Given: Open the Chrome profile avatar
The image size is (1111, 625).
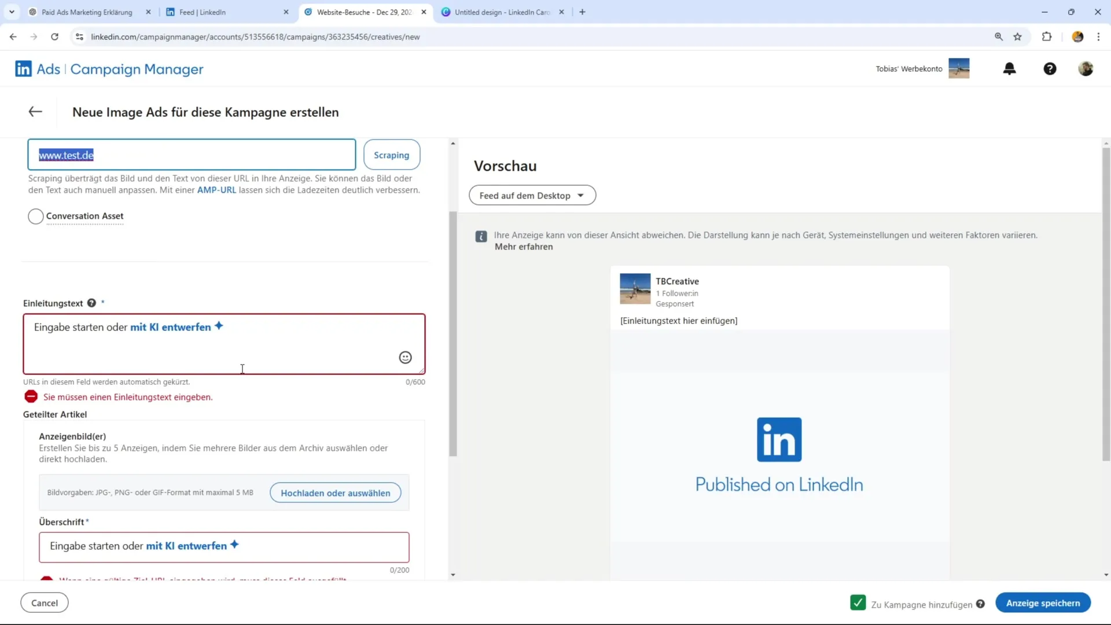Looking at the screenshot, I should click(1077, 36).
